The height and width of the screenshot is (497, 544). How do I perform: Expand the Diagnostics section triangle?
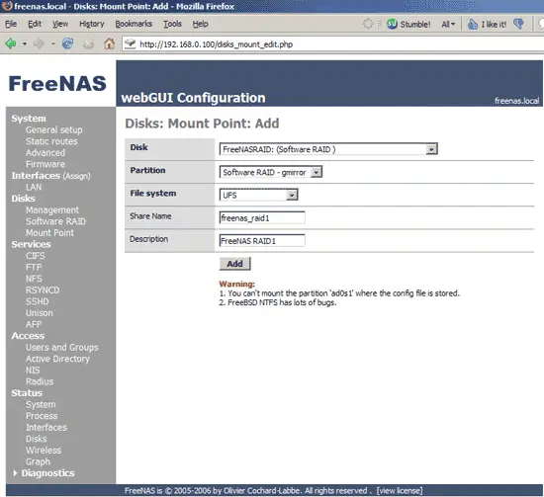[x=15, y=472]
